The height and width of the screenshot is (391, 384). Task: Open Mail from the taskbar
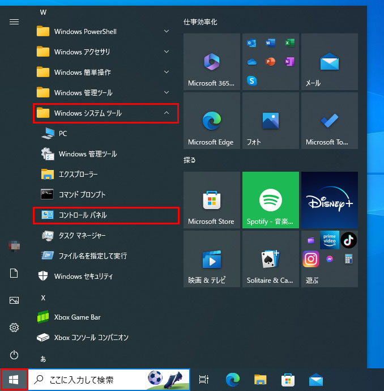click(316, 380)
